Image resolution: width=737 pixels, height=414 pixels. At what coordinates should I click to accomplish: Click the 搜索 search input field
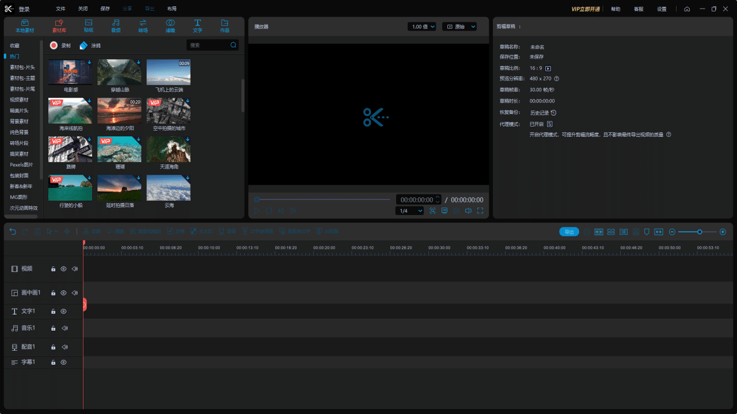pos(207,45)
